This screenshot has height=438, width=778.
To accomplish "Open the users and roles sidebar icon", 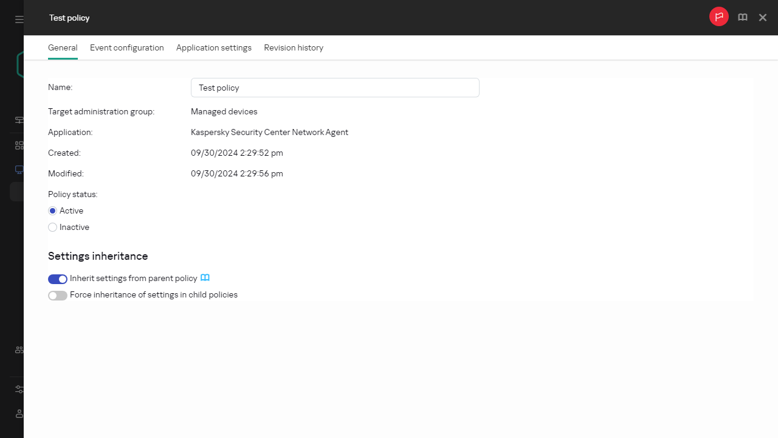I will (x=19, y=350).
